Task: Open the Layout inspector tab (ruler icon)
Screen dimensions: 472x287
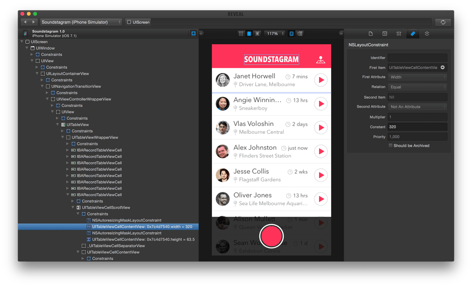Action: [x=413, y=34]
